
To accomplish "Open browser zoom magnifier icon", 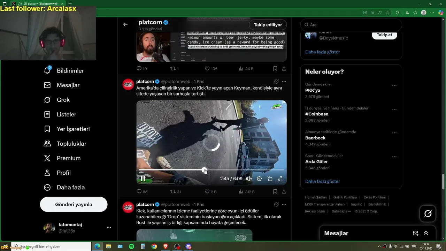I will (x=372, y=13).
